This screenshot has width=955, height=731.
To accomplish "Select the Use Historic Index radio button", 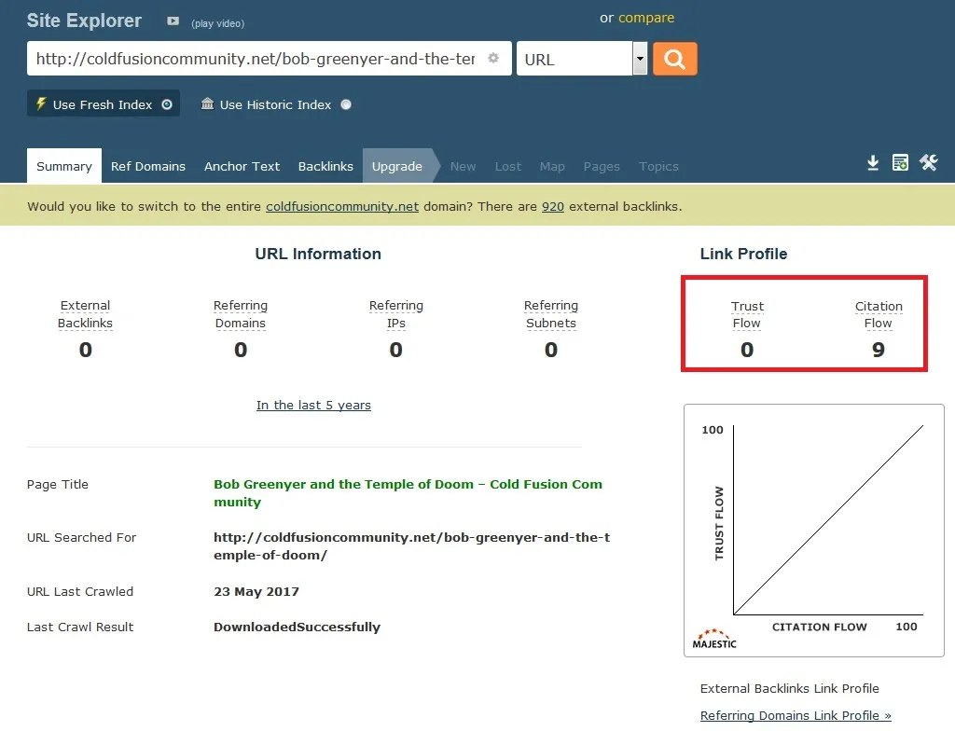I will 346,104.
